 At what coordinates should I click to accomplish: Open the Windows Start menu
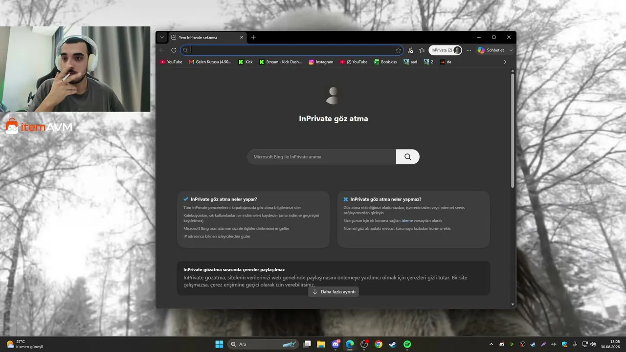[x=219, y=344]
